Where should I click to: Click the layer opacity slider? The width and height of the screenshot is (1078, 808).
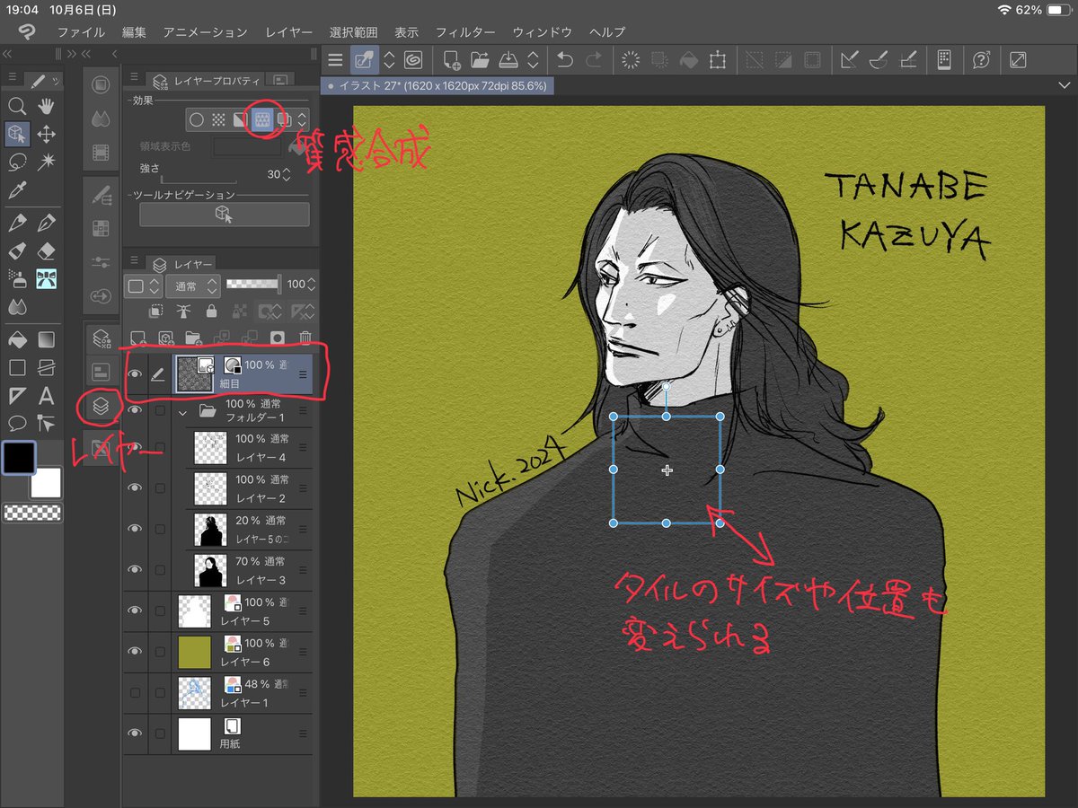click(x=252, y=285)
